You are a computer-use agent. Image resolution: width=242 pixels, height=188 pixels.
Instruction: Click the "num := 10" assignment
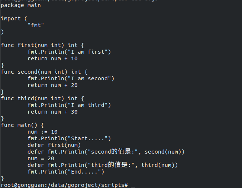pyautogui.click(x=42, y=132)
